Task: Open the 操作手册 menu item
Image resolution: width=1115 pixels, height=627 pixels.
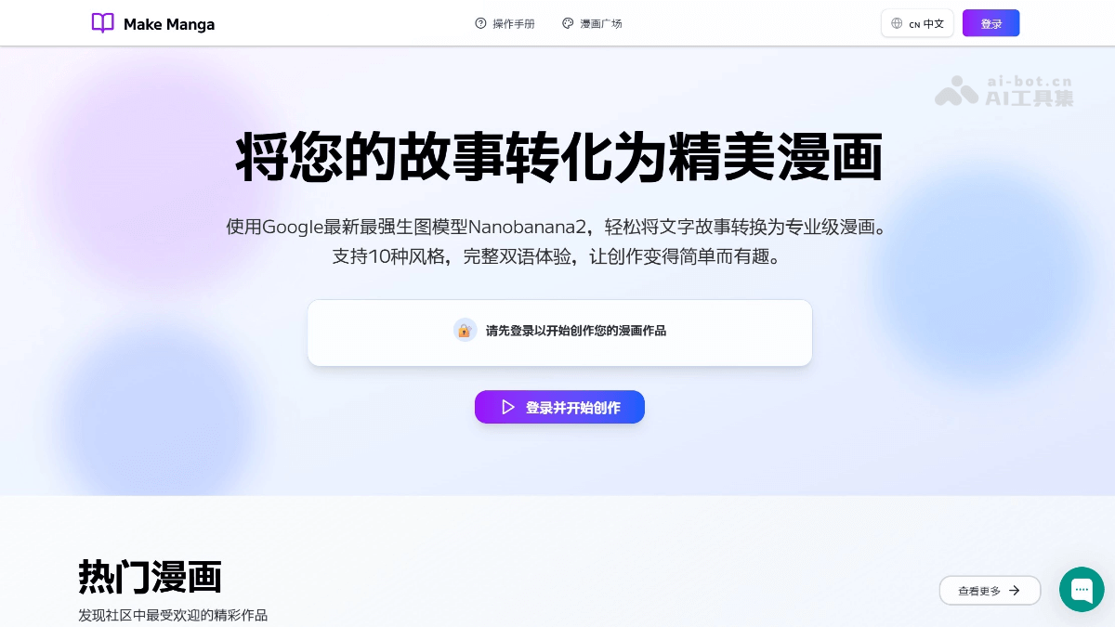Action: coord(505,23)
